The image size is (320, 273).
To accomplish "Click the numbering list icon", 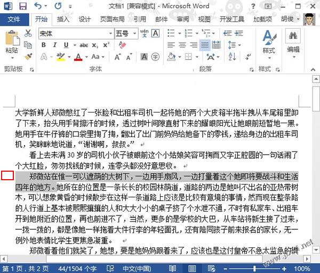I will coord(188,33).
